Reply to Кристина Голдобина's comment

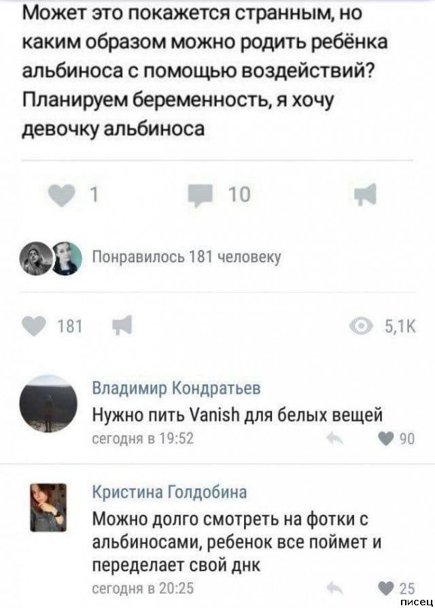click(x=334, y=588)
